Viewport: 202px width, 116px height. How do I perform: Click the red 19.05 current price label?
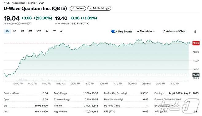coord(196,43)
